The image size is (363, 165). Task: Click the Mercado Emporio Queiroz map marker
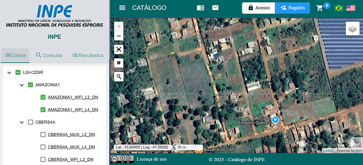275,120
